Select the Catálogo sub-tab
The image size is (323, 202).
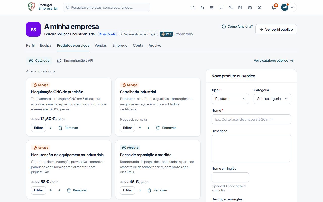click(x=39, y=61)
